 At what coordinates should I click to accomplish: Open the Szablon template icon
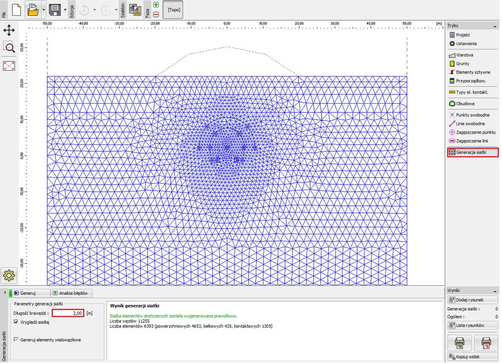point(135,10)
